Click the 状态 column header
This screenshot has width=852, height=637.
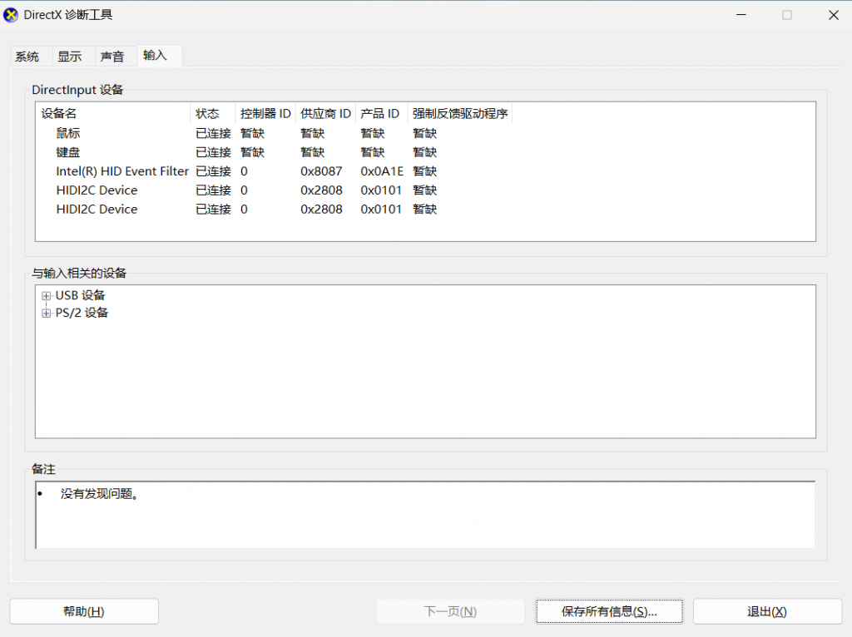point(208,114)
